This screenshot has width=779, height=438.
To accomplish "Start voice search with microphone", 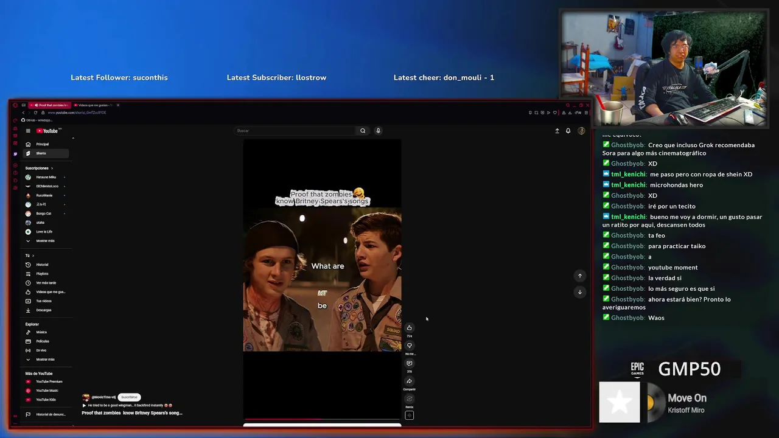I will tap(378, 131).
